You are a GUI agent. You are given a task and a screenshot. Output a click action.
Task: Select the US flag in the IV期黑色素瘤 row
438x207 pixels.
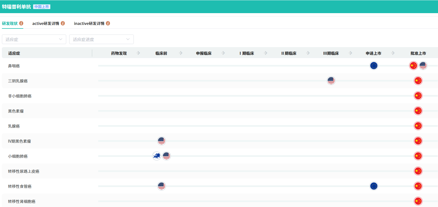tap(161, 141)
